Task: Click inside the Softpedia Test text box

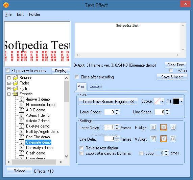Action: coord(128,38)
